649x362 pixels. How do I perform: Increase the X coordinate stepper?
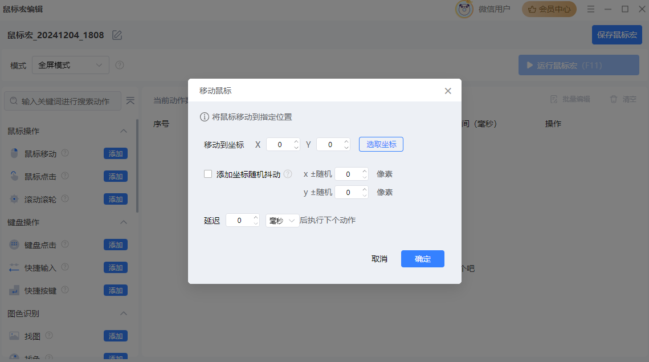(x=296, y=141)
